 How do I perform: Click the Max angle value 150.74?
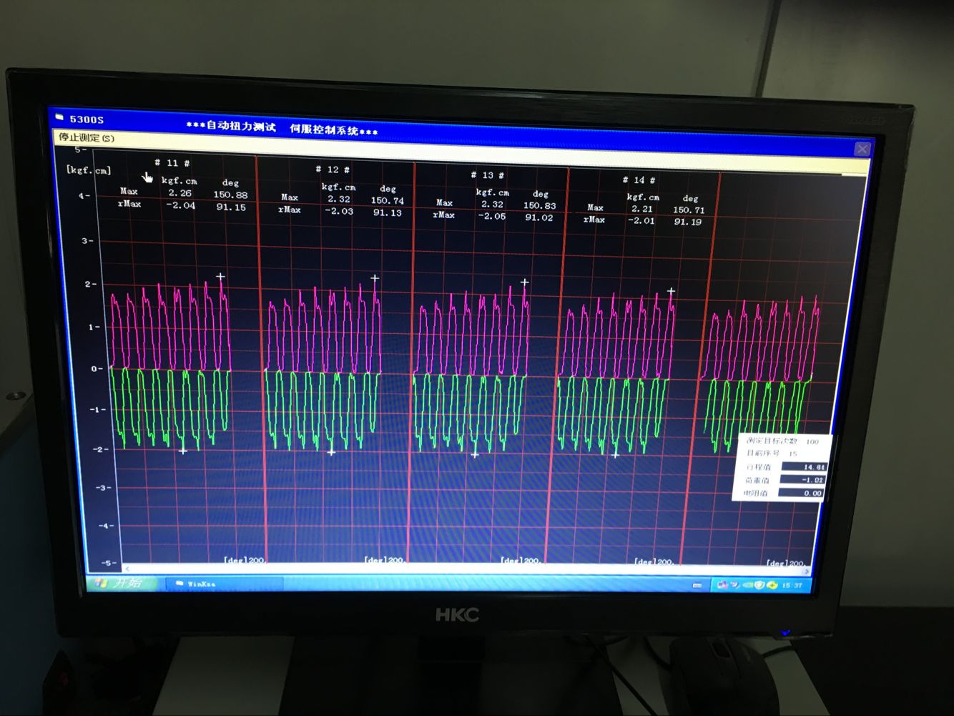387,200
